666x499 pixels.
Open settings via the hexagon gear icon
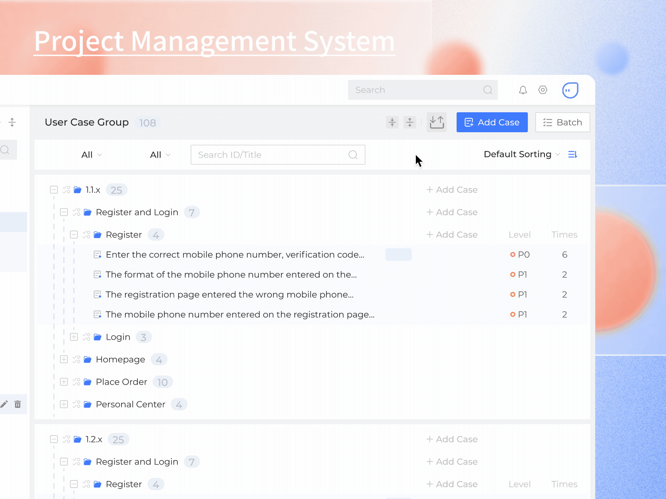click(543, 90)
